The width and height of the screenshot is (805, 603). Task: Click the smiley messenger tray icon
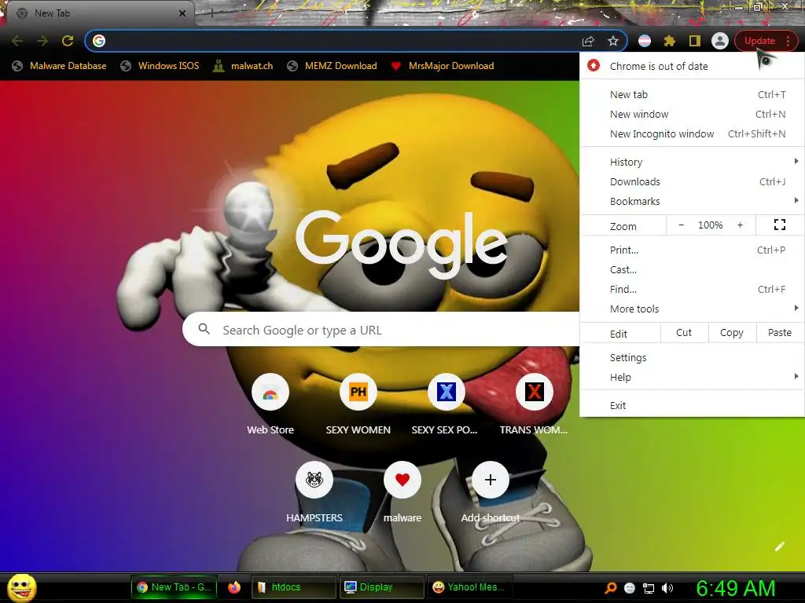(630, 588)
